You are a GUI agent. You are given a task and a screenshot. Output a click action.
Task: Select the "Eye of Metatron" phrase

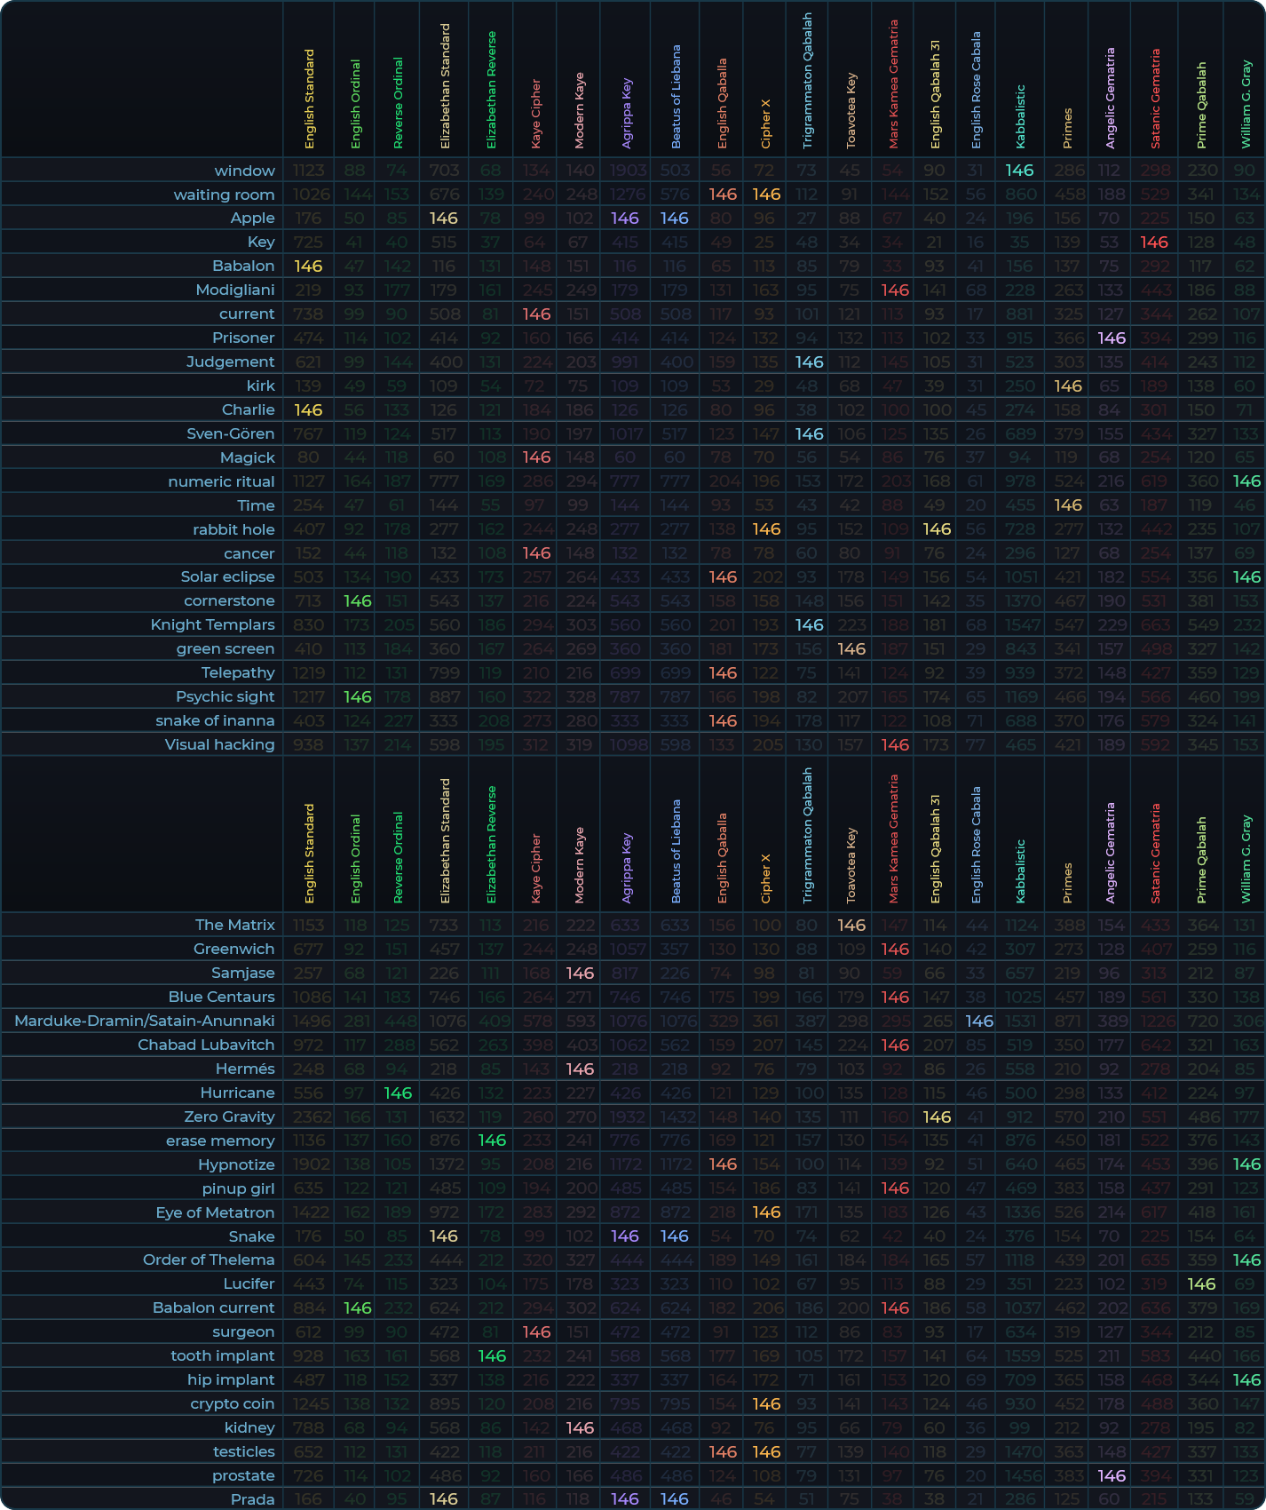click(x=215, y=1213)
